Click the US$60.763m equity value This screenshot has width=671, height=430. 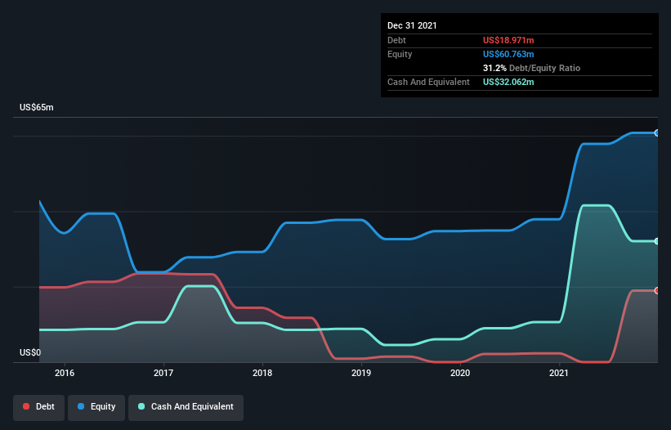[508, 54]
